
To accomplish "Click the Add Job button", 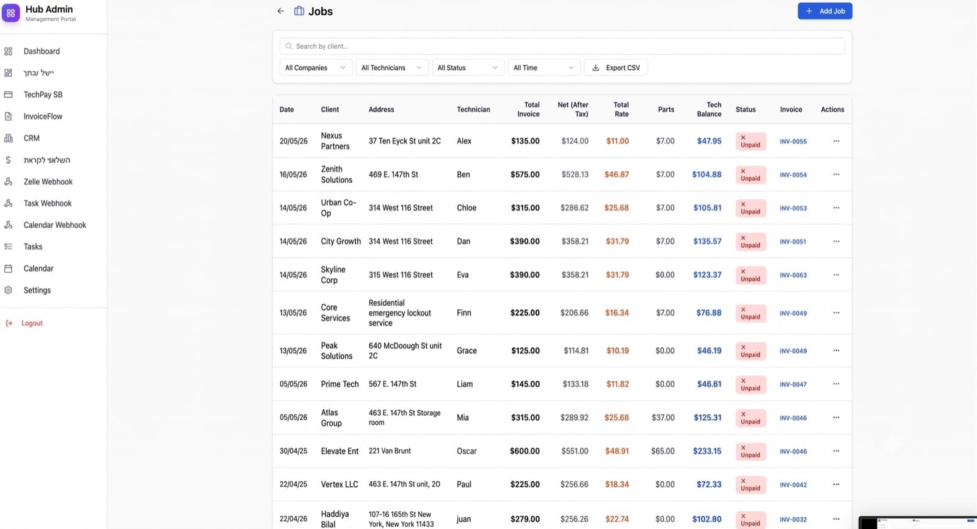I will (825, 11).
